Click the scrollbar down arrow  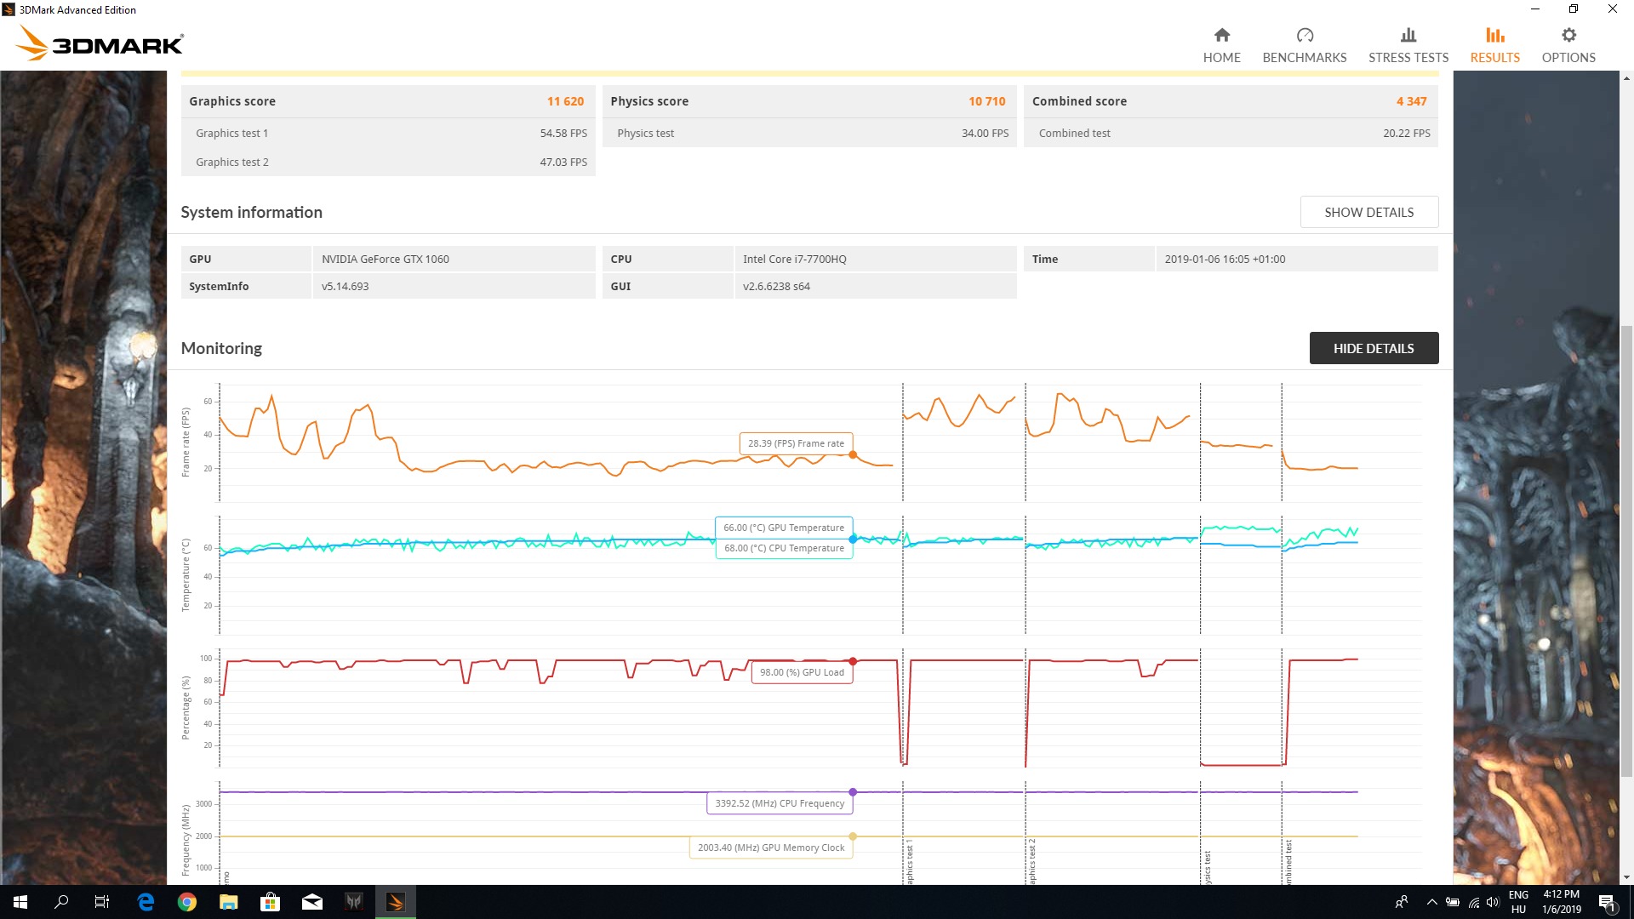click(1626, 876)
